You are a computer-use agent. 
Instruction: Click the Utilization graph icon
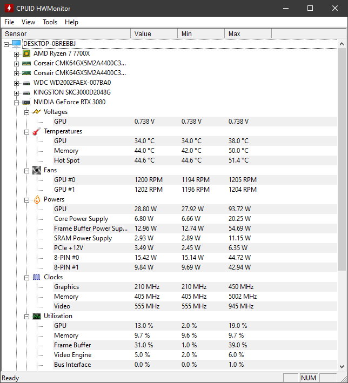point(37,316)
